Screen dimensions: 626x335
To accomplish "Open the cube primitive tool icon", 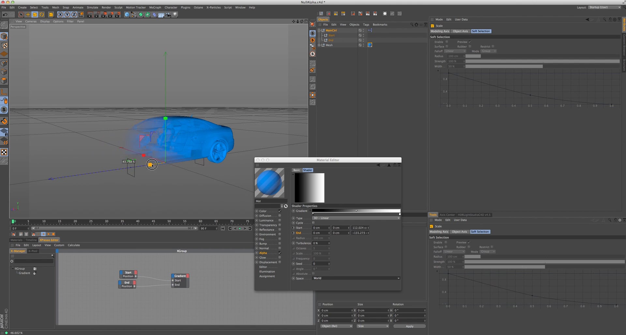I will click(x=127, y=14).
